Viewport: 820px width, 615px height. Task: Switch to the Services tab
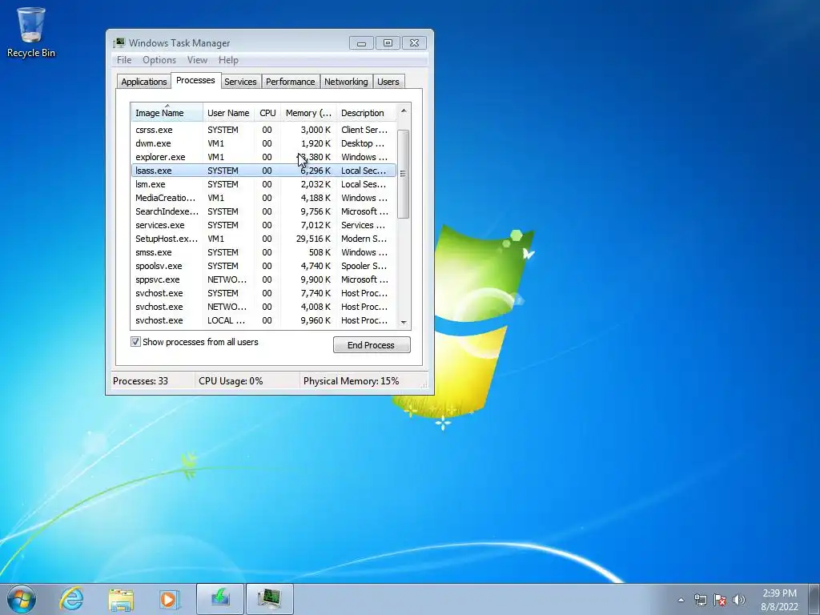[240, 82]
